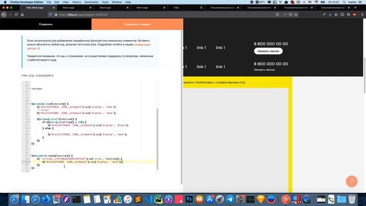This screenshot has height=206, width=366.
Task: Open the History menu
Action: [x=76, y=2]
